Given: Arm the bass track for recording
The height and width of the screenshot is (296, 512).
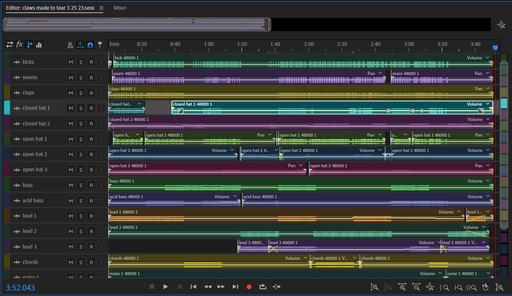Looking at the screenshot, I should (x=91, y=185).
